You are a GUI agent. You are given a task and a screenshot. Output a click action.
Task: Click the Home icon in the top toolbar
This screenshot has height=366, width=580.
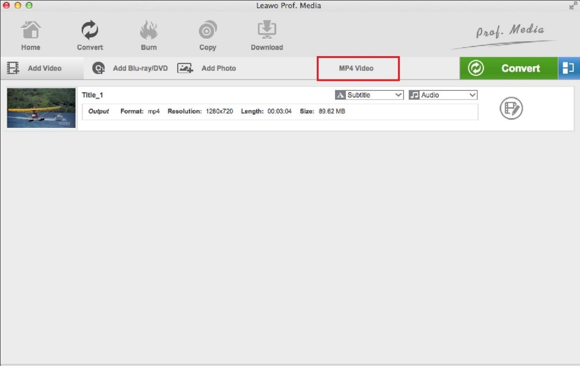[x=31, y=34]
